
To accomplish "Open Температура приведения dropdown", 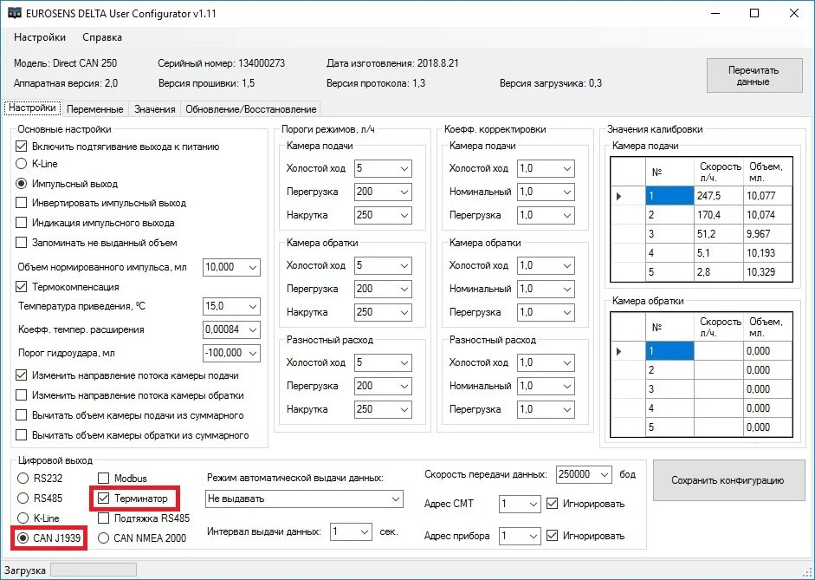I will [x=253, y=306].
